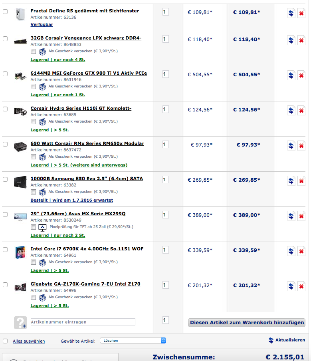Refresh the 32GB Corsair Vengeance row
Image resolution: width=311 pixels, height=361 pixels.
(x=291, y=40)
